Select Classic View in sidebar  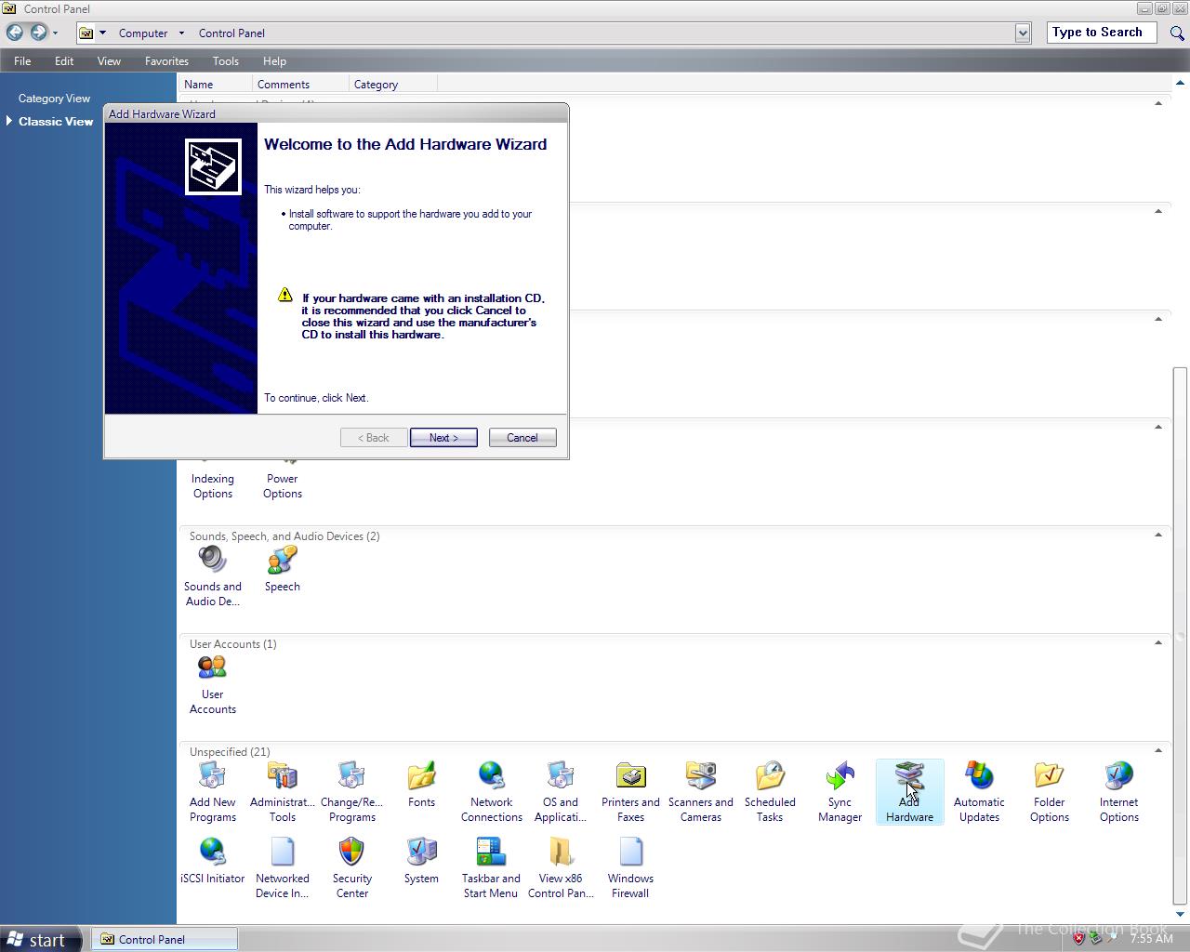coord(56,122)
